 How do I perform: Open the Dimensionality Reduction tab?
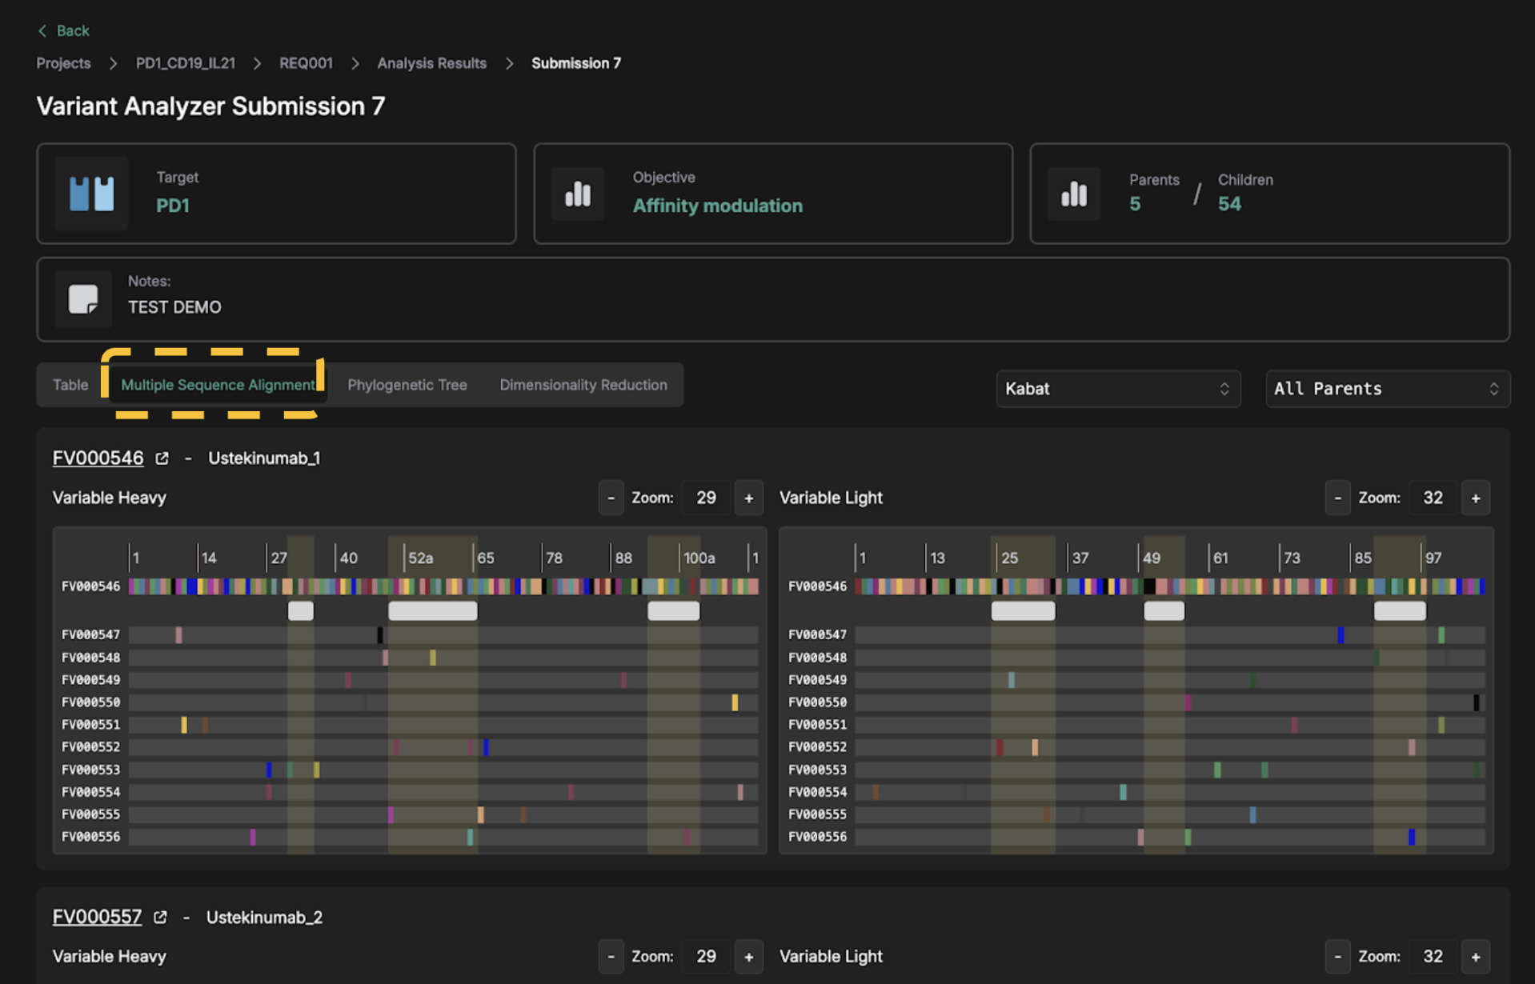point(583,385)
